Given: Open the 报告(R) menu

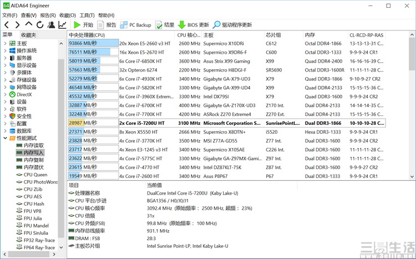Looking at the screenshot, I should 48,15.
